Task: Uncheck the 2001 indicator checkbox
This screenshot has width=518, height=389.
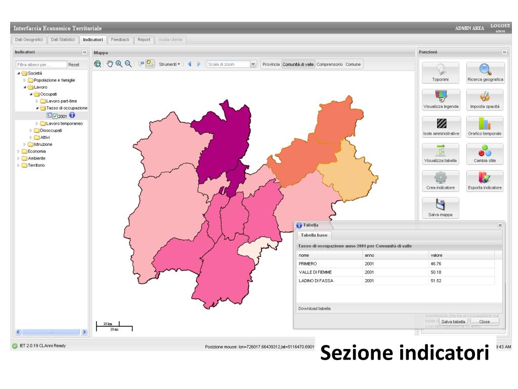Action: (x=55, y=116)
